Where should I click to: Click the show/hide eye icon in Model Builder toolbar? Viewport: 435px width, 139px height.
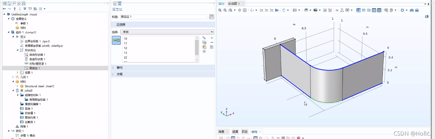coord(25,9)
